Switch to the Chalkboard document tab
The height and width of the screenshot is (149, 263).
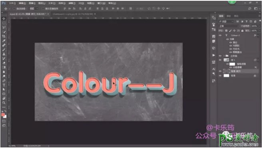(73, 14)
